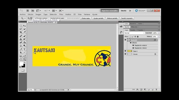
Task: Select the Dodge tool
Action: coord(24,46)
